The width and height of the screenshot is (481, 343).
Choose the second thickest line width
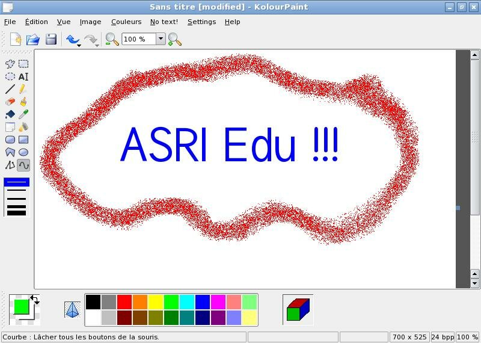tap(17, 206)
